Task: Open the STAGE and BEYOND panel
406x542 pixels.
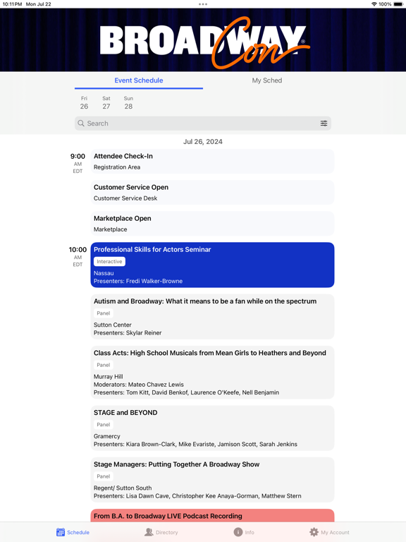Action: 212,428
